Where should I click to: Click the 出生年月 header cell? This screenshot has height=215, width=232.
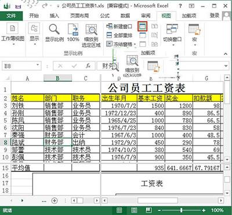[119, 99]
